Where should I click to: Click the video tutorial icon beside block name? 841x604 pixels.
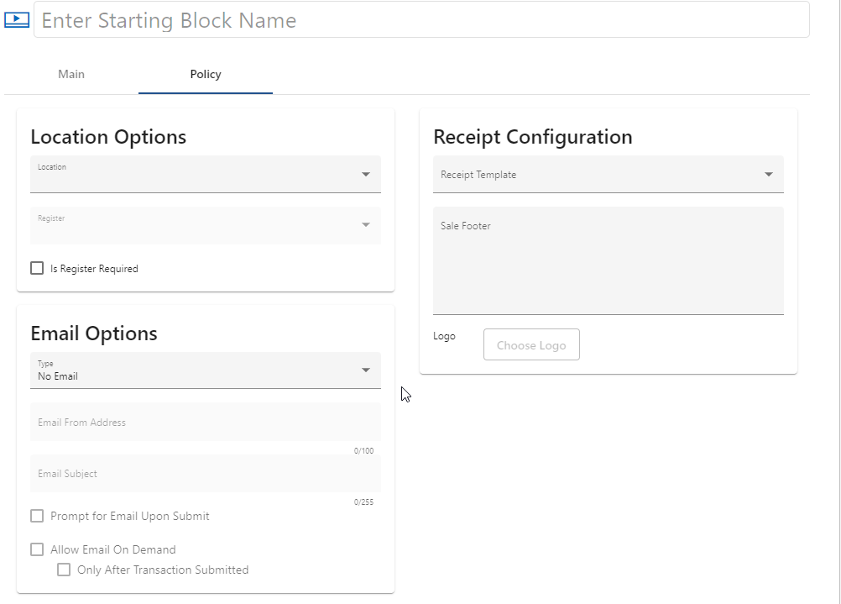[x=17, y=18]
